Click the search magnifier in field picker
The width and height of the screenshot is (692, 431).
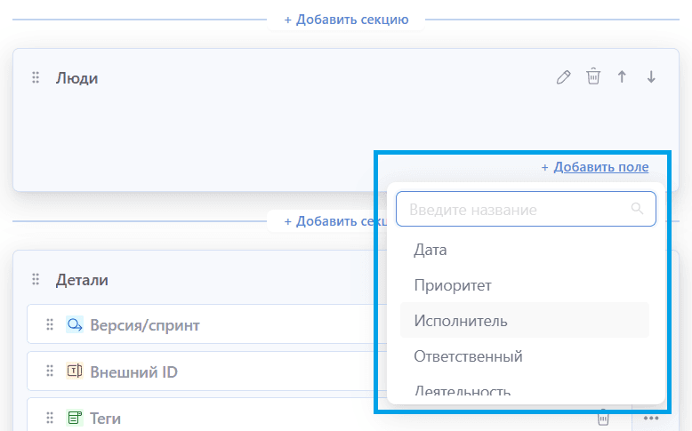tap(637, 210)
